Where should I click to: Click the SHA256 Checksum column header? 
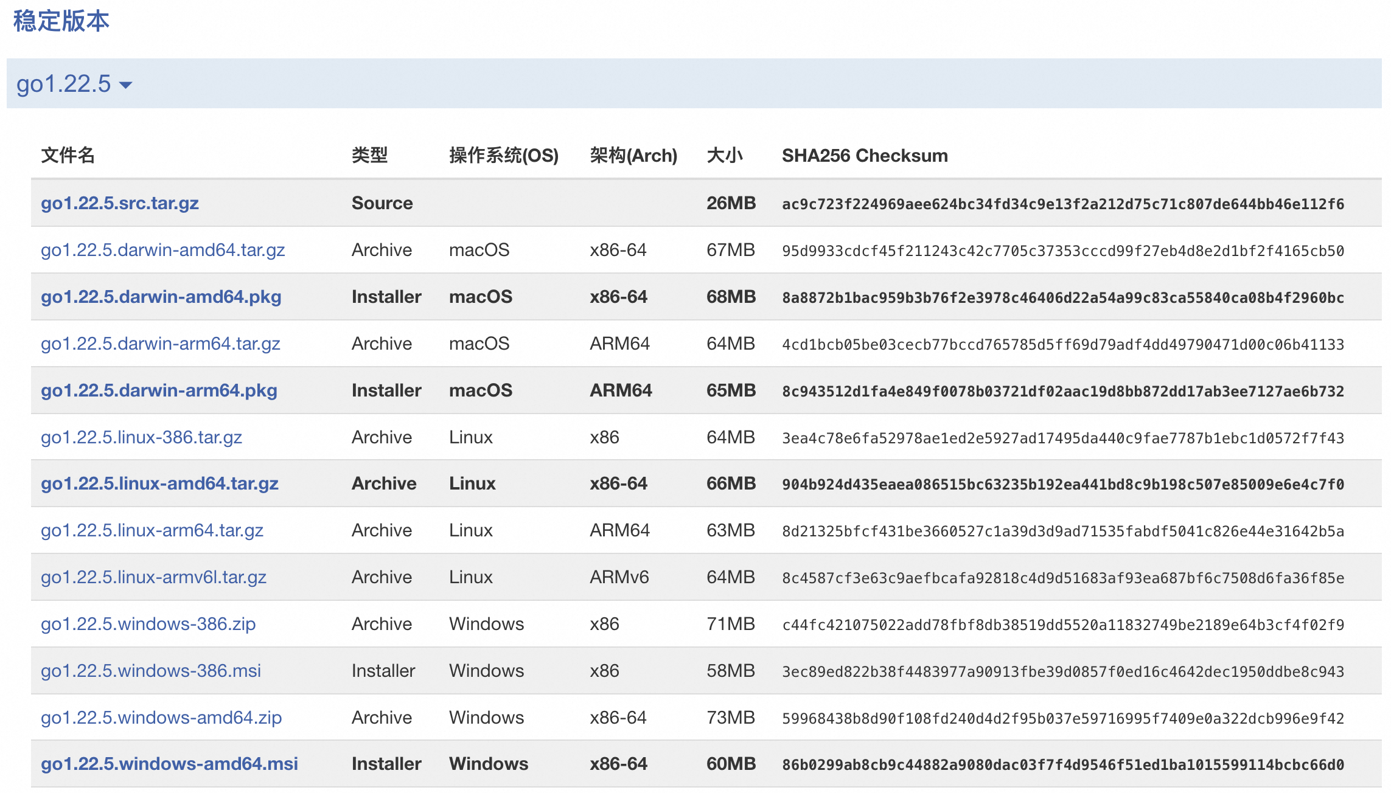pos(864,156)
